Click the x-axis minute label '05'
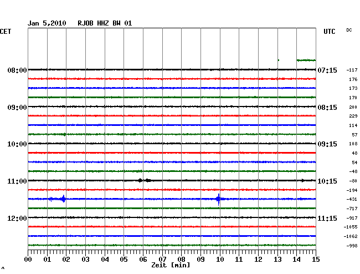 124,260
